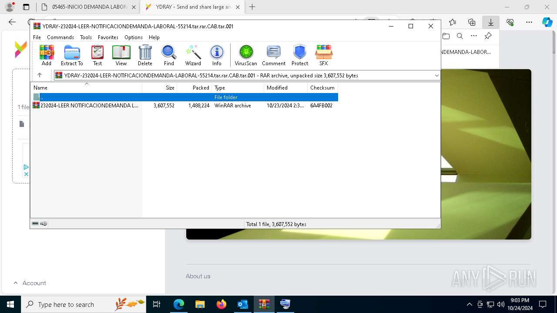Switch to the 05465-INICIO DEMANDA LABOR browser tab

pos(89,7)
